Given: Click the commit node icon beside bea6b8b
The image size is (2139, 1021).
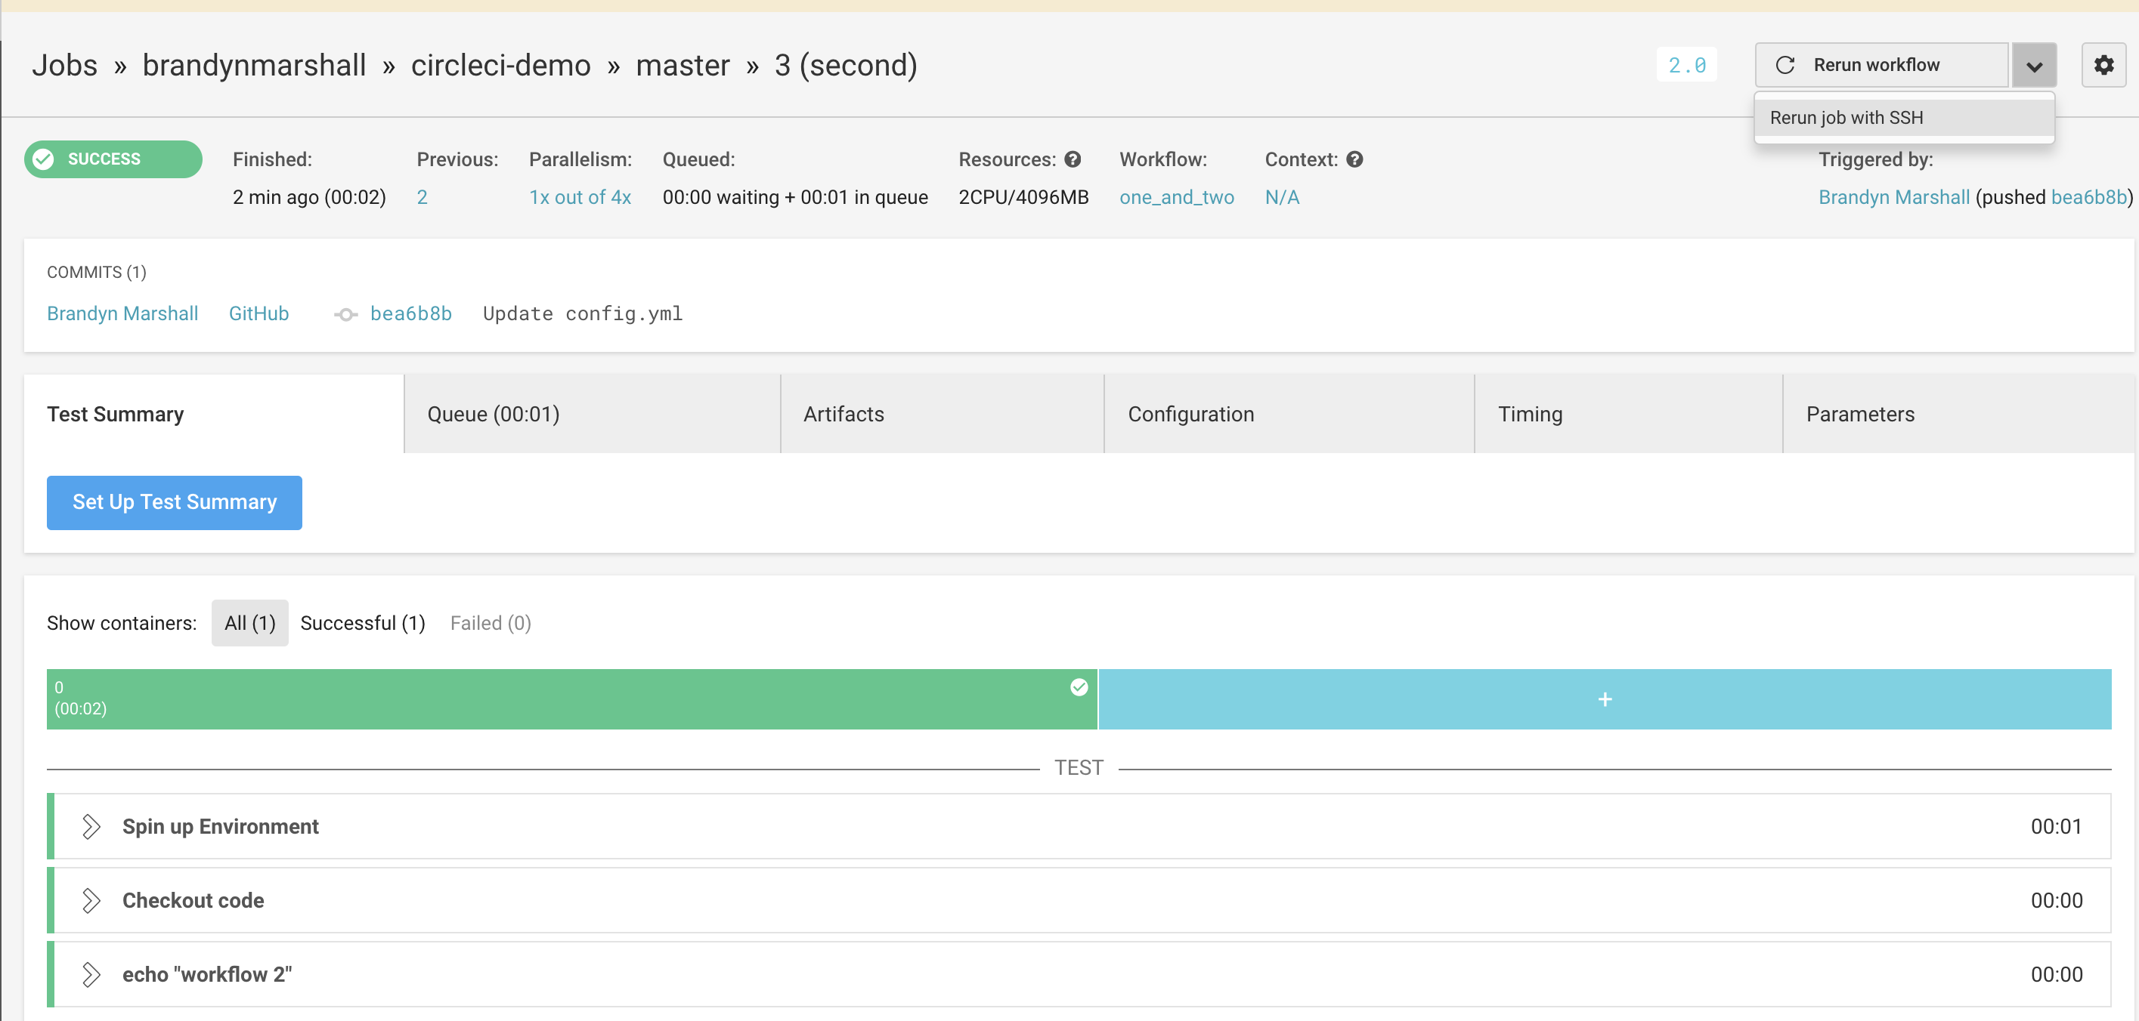Looking at the screenshot, I should [345, 314].
